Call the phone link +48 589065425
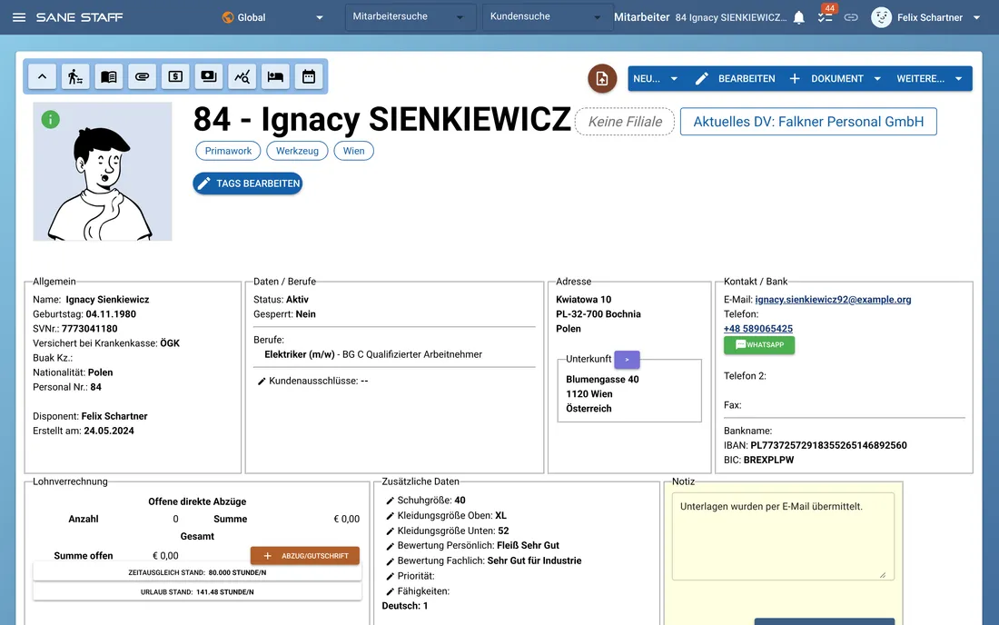The height and width of the screenshot is (625, 999). coord(758,329)
